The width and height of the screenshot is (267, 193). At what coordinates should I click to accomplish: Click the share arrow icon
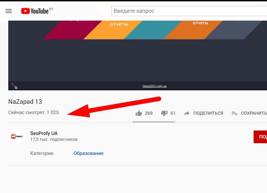(x=187, y=113)
